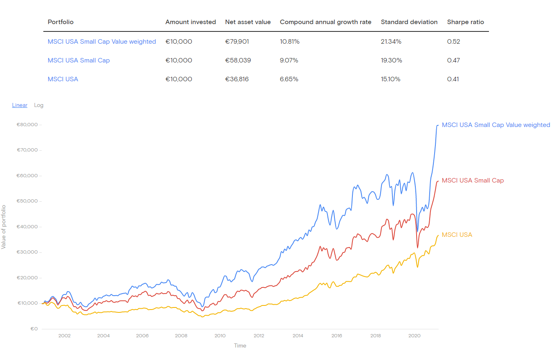Click the 0.41 Sharpe ratio value
This screenshot has height=352, width=556.
453,79
